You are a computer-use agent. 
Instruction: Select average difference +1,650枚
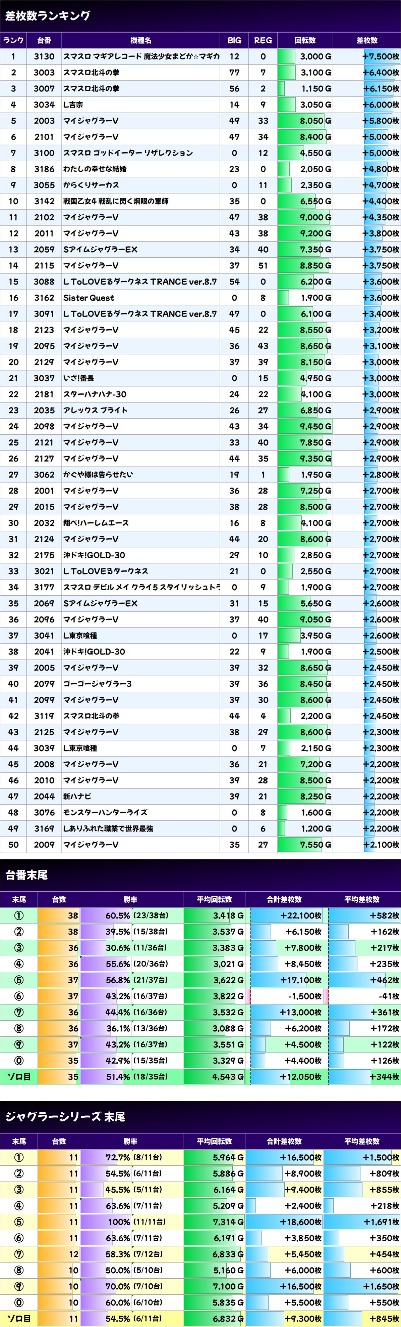point(382,1286)
